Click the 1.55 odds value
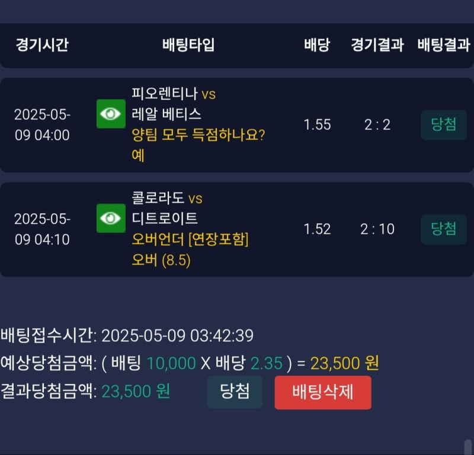The height and width of the screenshot is (455, 474). click(x=317, y=125)
